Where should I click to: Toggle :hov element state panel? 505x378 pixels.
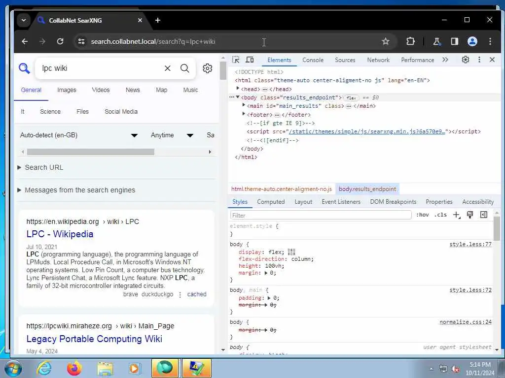(x=423, y=215)
